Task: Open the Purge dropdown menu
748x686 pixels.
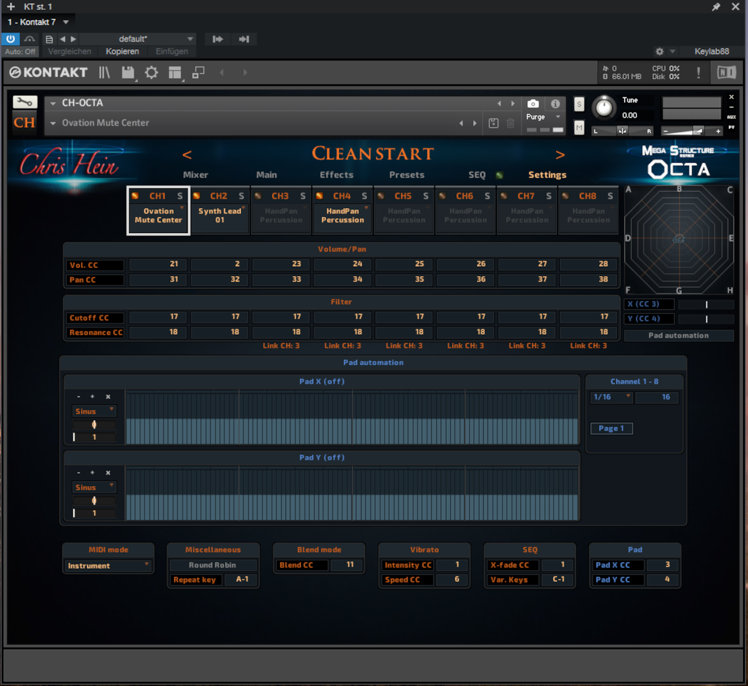Action: pos(558,117)
